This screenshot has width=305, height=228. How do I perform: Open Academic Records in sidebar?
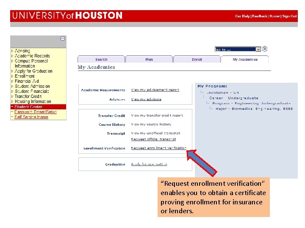32,56
